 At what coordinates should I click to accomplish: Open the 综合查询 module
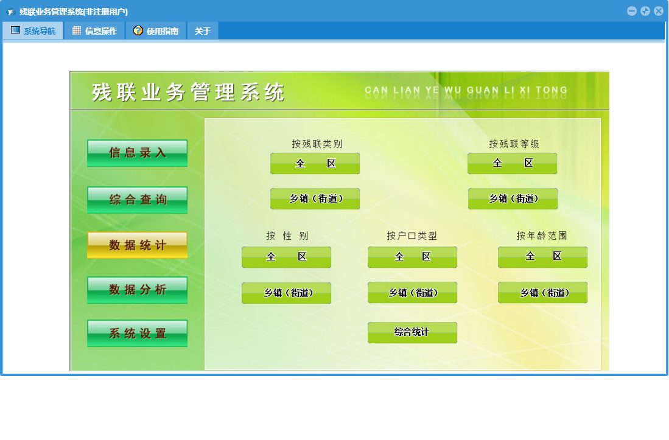(x=138, y=200)
